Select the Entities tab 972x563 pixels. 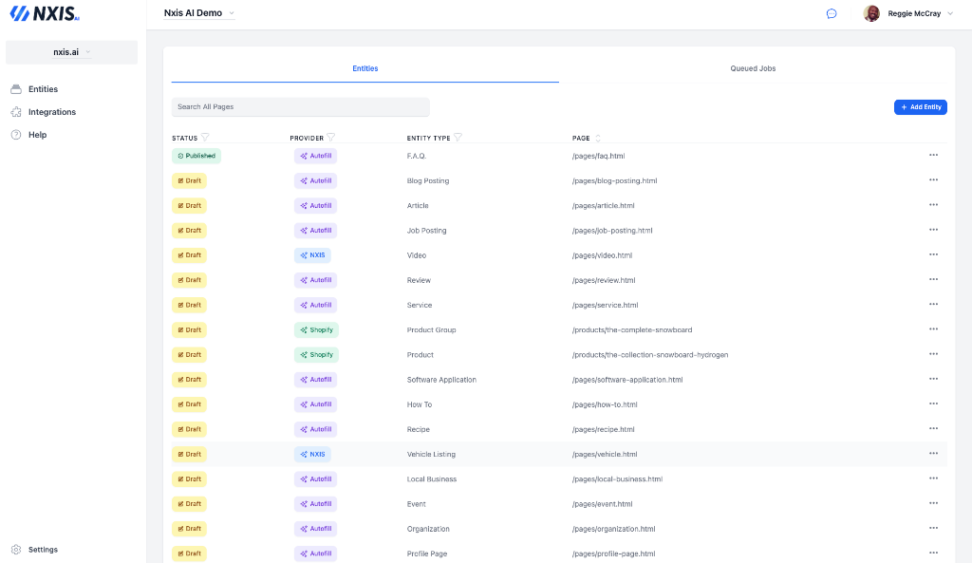pyautogui.click(x=364, y=68)
